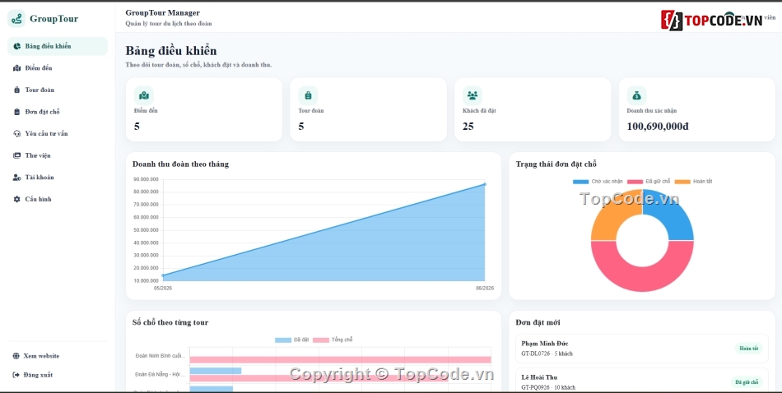Click the Tour đoàn suitcase icon in sidebar
The width and height of the screenshot is (782, 393).
(16, 90)
